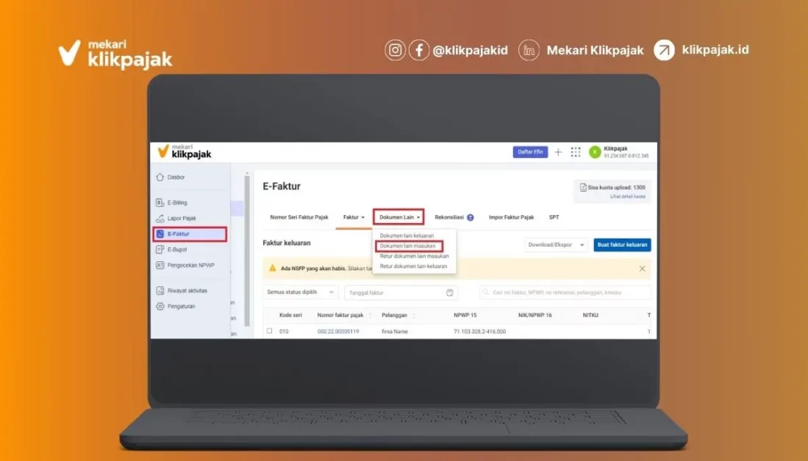The height and width of the screenshot is (461, 808).
Task: Expand the Faktur tab dropdown
Action: click(354, 217)
